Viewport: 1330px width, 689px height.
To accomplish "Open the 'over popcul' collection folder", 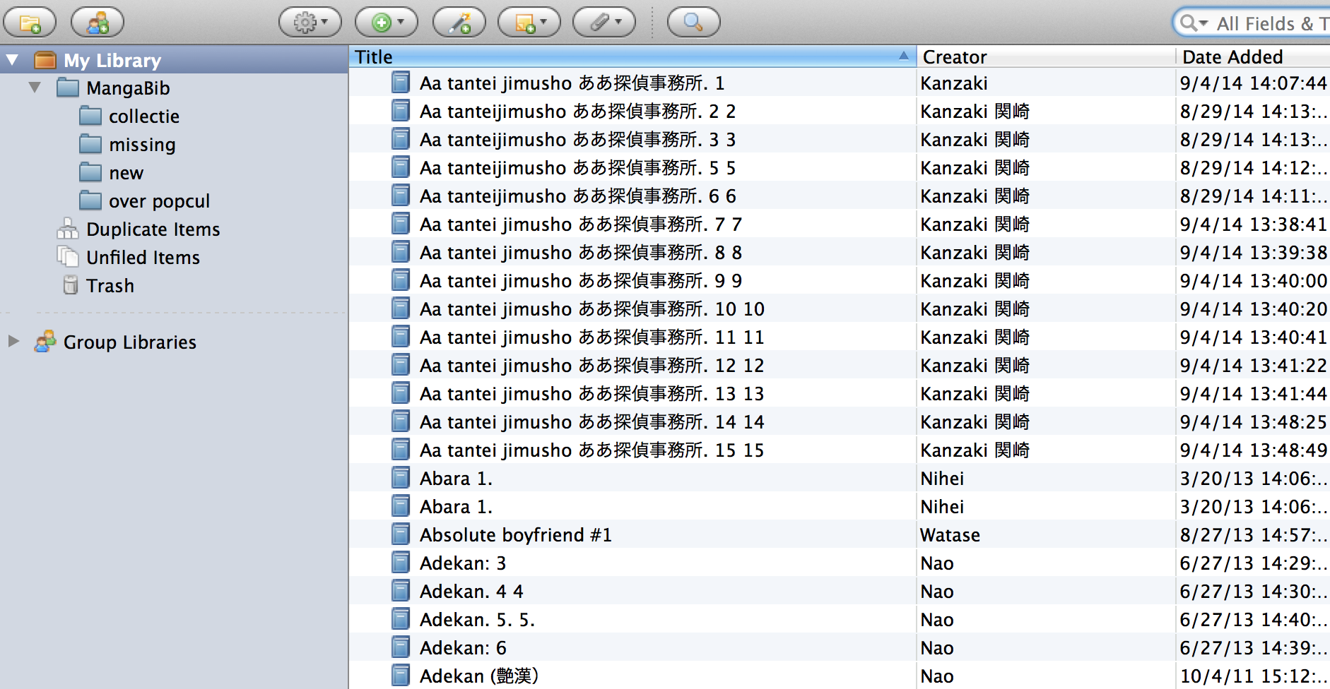I will tap(159, 201).
